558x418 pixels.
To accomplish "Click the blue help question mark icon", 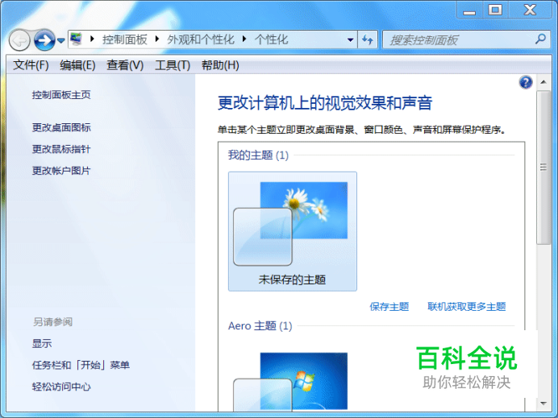I will tap(526, 82).
